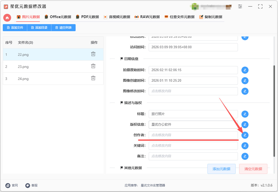
Task: Click the 创作者 input field
Action: [x=193, y=135]
